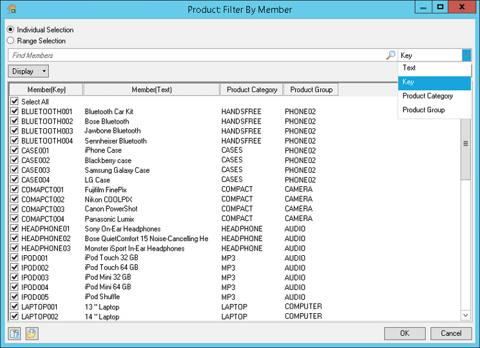Screen dimensions: 480x348
Task: Click the iPod Mini 32 GB entry
Action: click(108, 277)
